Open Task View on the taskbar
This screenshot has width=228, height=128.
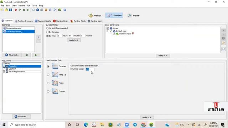(77, 125)
